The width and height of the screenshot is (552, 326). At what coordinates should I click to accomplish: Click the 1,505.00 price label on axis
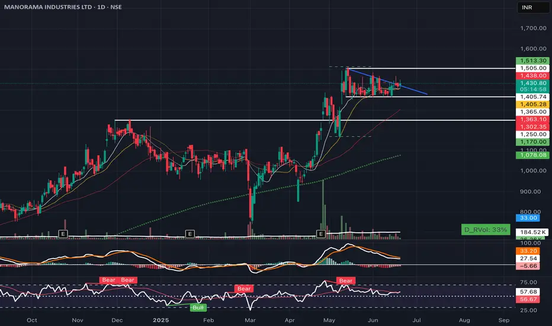(x=532, y=68)
